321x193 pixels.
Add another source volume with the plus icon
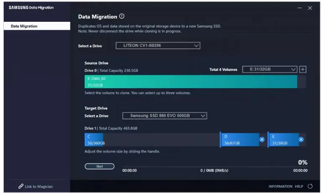click(x=303, y=70)
